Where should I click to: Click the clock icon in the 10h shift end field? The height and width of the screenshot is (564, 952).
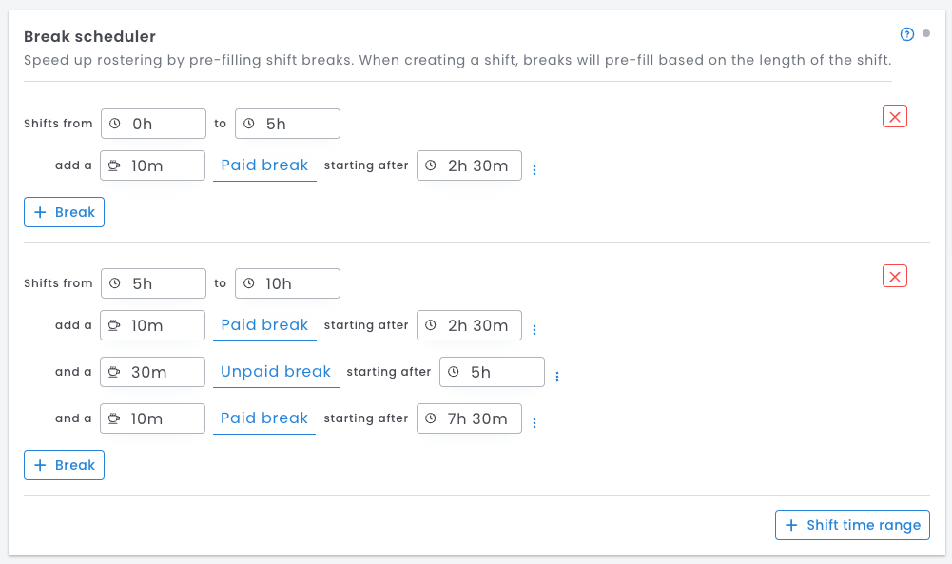click(249, 283)
